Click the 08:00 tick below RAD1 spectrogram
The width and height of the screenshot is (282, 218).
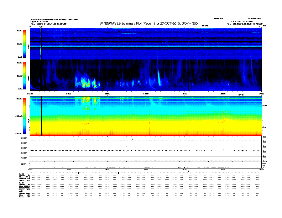tap(107, 94)
